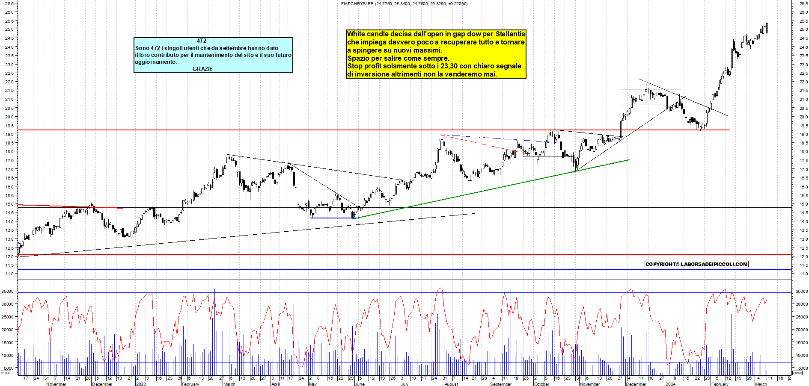Click the line 'di inversione altrimenti non la venderemo mai.'
809x386 pixels.
pos(422,74)
